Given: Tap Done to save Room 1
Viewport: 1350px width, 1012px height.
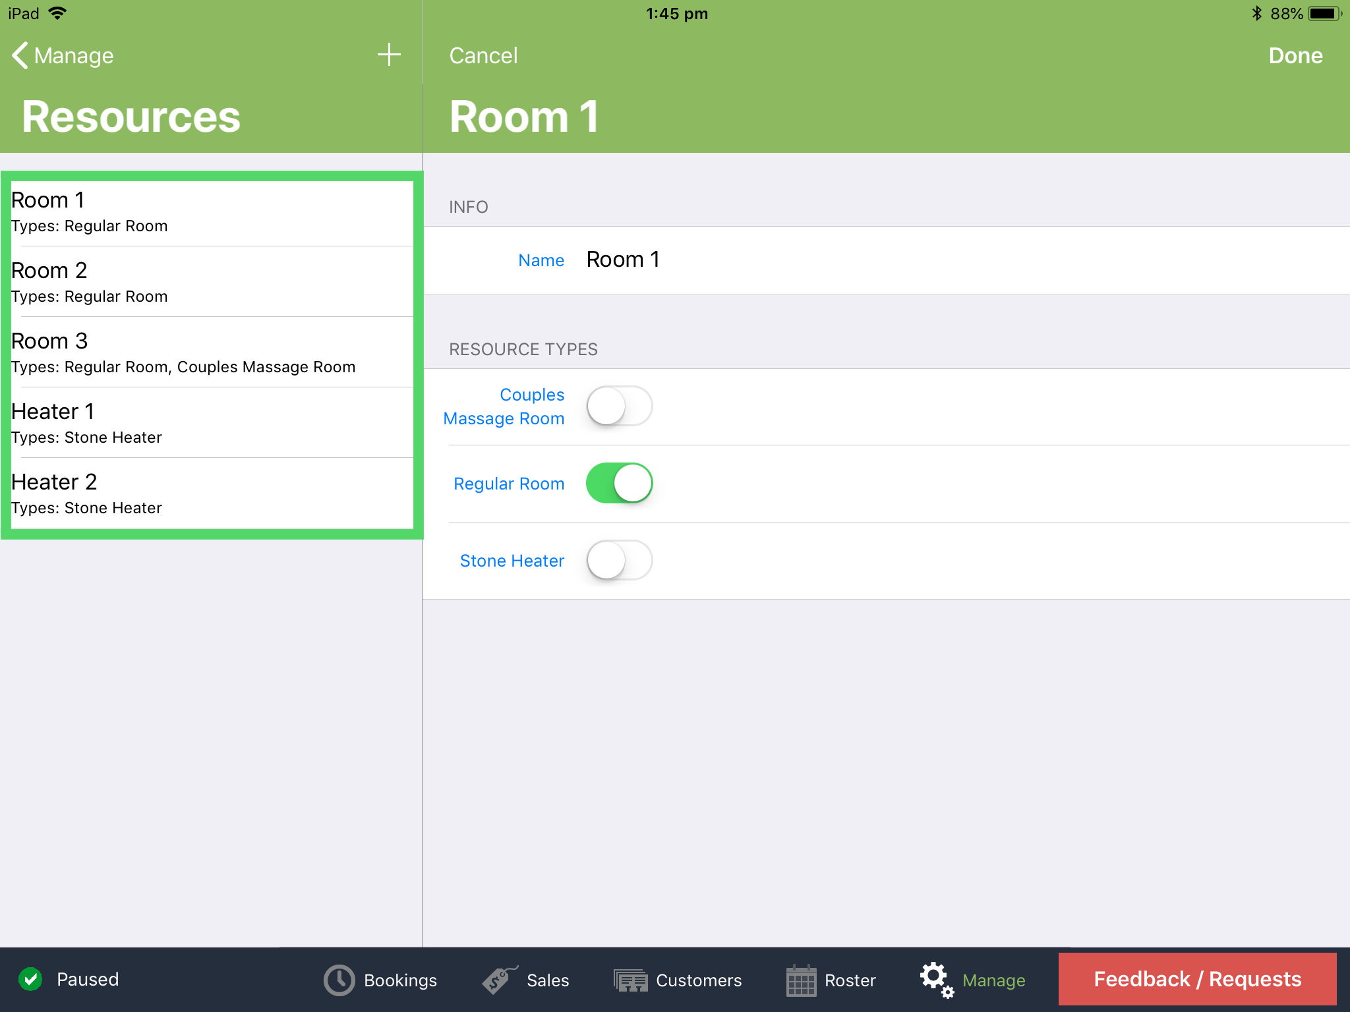Looking at the screenshot, I should (x=1294, y=55).
